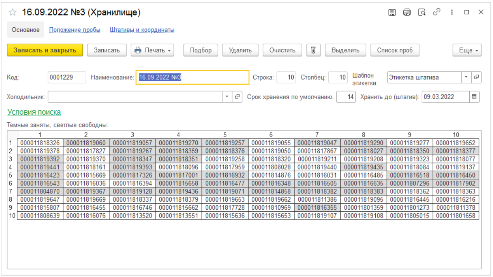
Task: Click Записать и закрыть button
Action: click(45, 50)
